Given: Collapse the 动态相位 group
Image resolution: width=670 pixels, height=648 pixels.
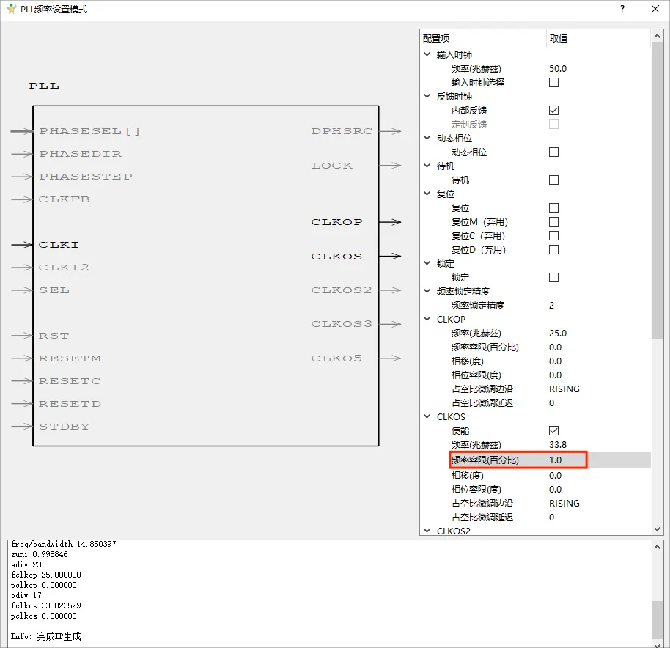Looking at the screenshot, I should point(427,138).
